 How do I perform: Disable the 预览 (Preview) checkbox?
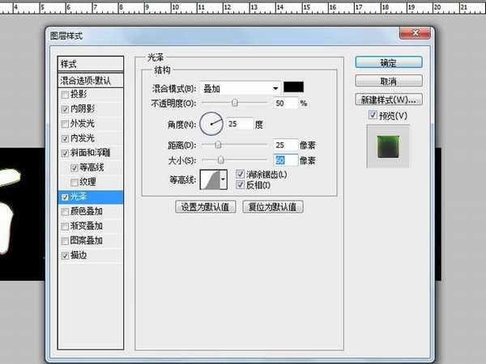372,116
